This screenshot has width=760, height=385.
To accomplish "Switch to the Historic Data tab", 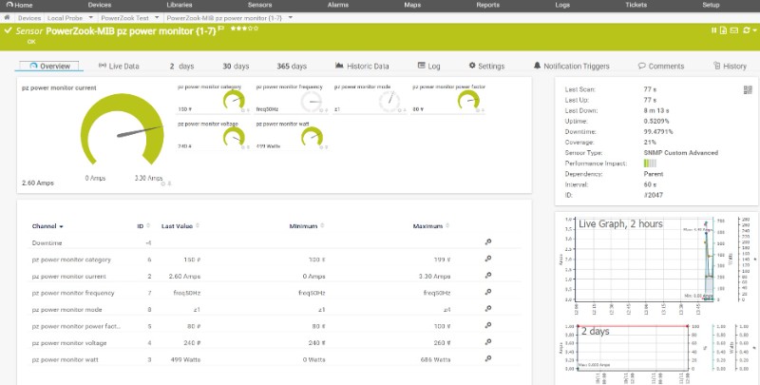I will pyautogui.click(x=362, y=66).
